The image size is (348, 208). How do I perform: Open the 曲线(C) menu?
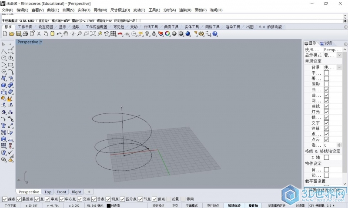53,10
